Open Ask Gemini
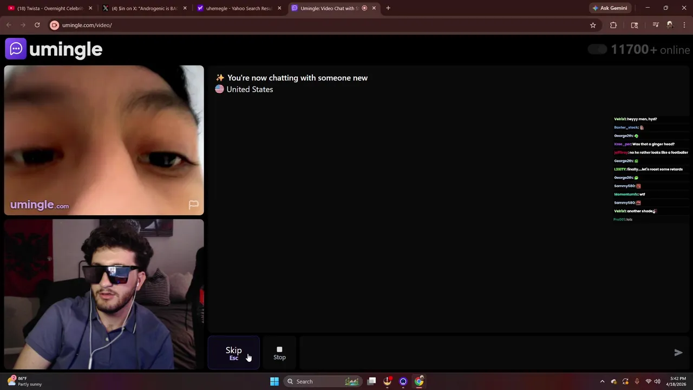 610,8
